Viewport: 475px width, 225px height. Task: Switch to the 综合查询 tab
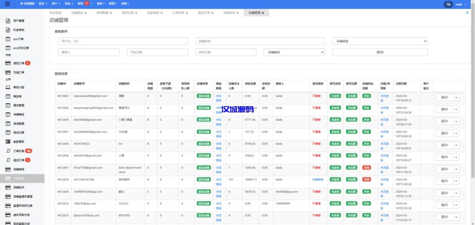point(55,13)
